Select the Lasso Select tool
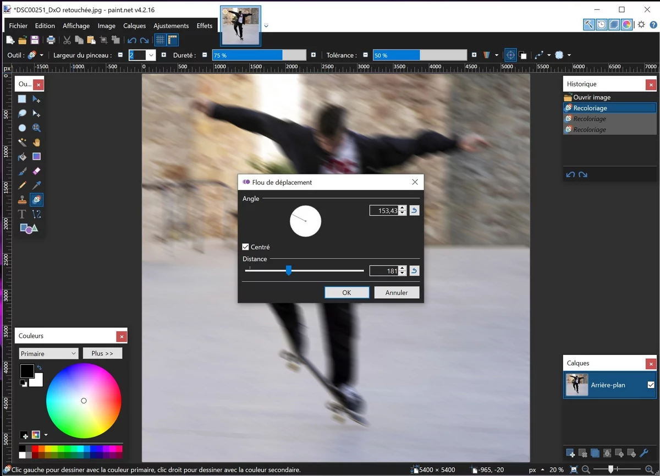 22,113
